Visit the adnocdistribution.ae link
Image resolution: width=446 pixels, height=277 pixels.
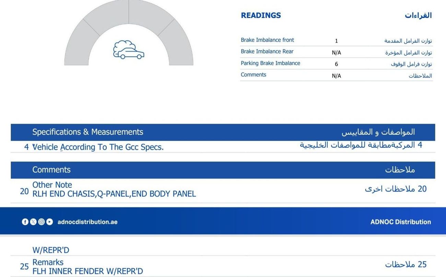(87, 222)
